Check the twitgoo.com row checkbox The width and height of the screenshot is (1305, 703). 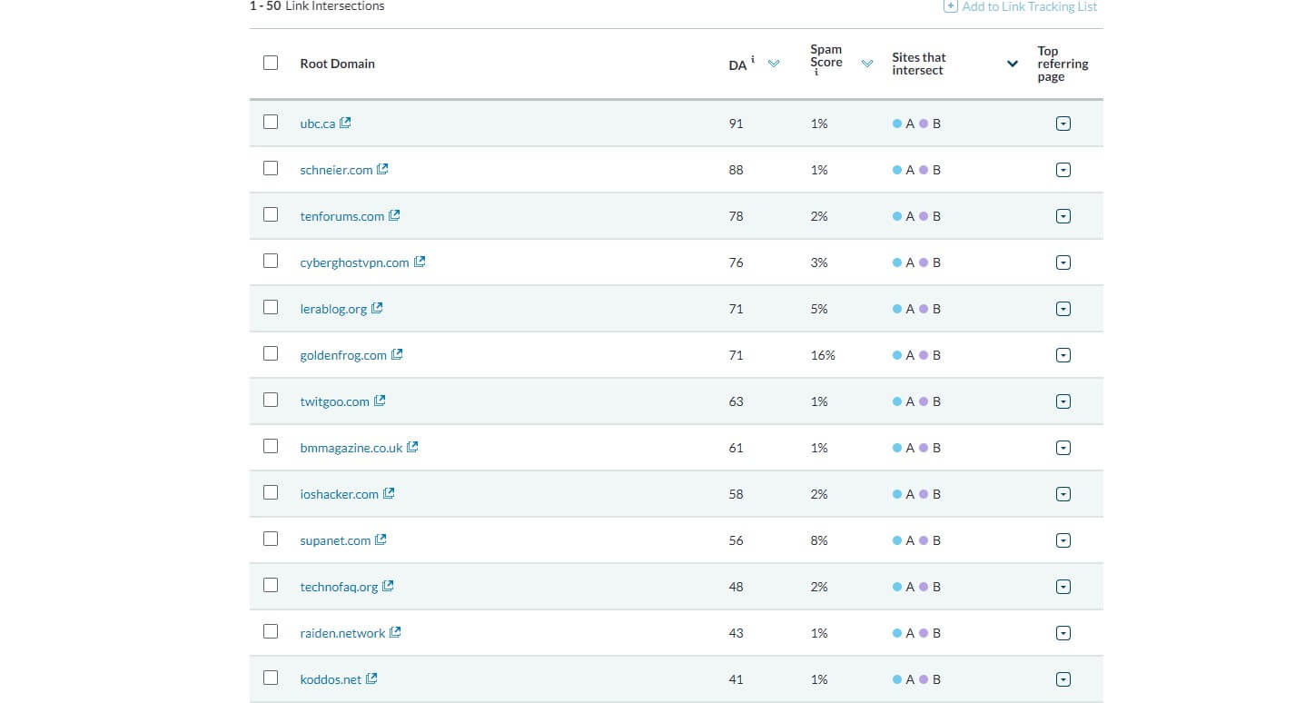271,400
